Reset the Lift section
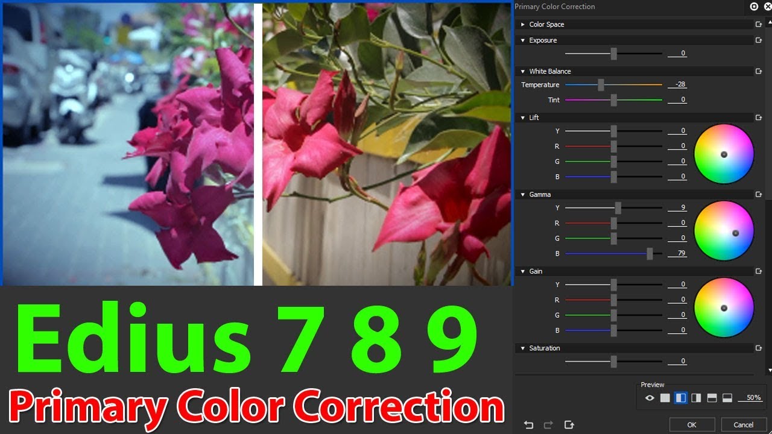The image size is (772, 434). coord(759,118)
